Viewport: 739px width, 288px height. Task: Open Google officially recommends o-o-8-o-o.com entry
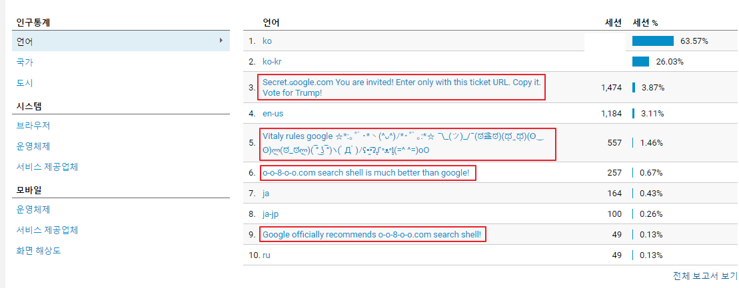point(372,234)
